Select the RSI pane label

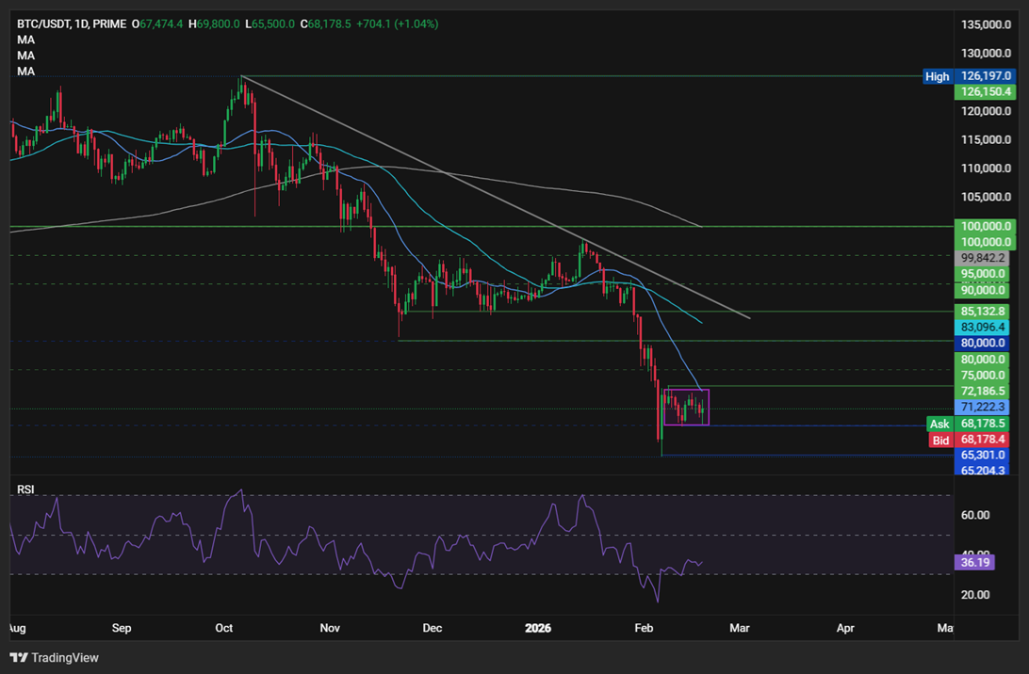click(x=24, y=489)
